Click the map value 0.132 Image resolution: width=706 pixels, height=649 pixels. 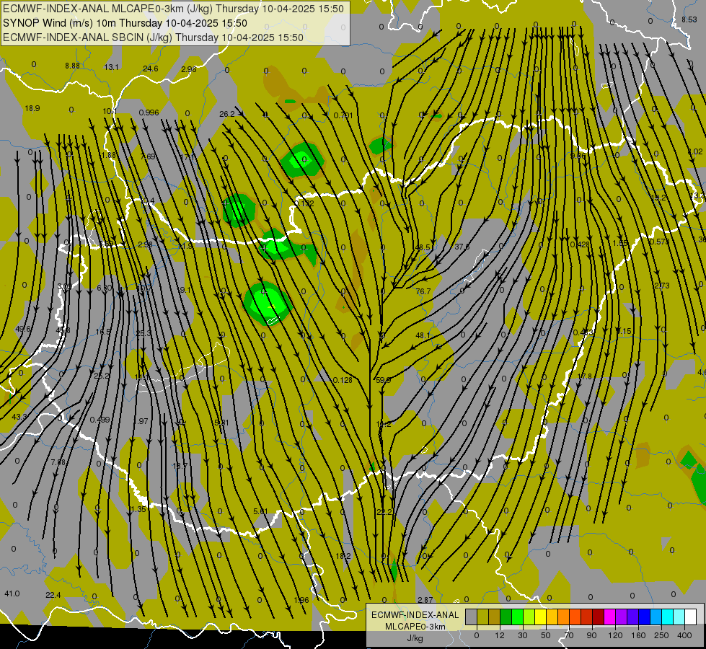click(304, 203)
